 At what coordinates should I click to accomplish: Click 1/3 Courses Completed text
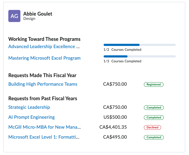tap(122, 61)
